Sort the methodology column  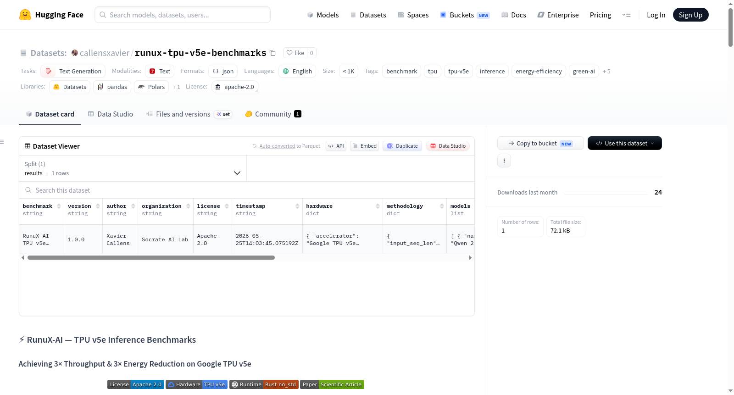click(x=442, y=206)
